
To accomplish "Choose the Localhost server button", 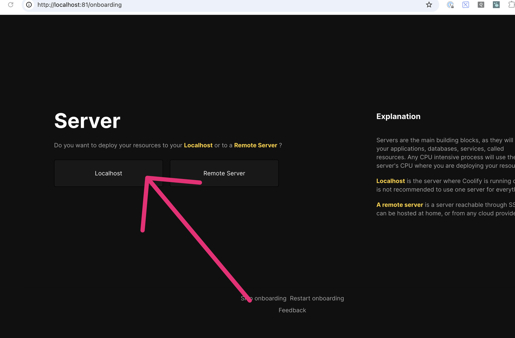I will [x=108, y=173].
